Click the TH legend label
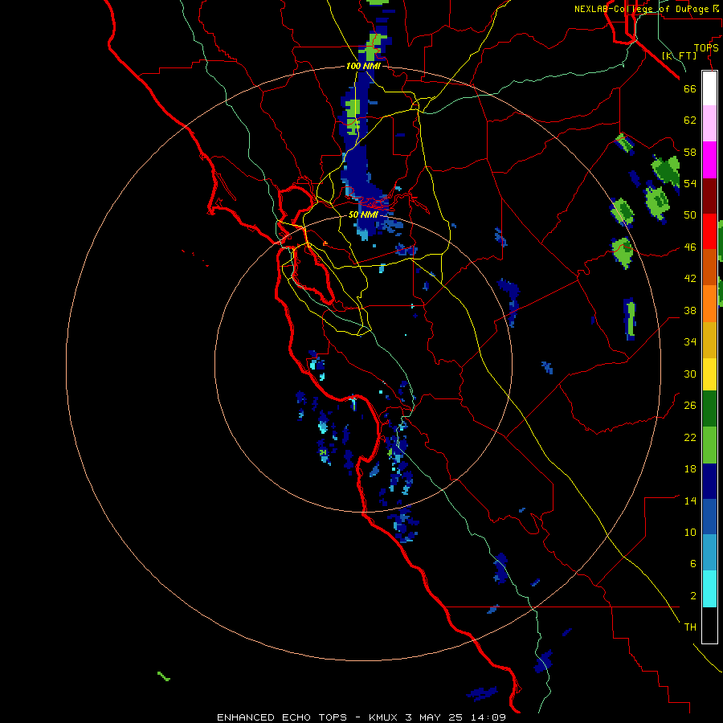 (690, 627)
